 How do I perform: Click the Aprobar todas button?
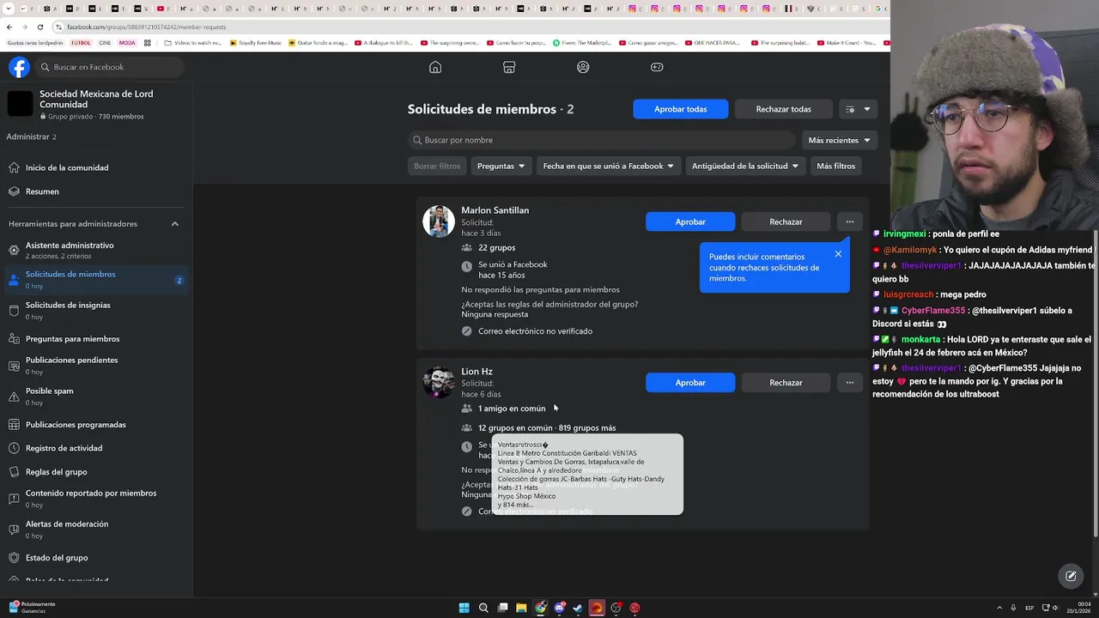click(x=680, y=109)
